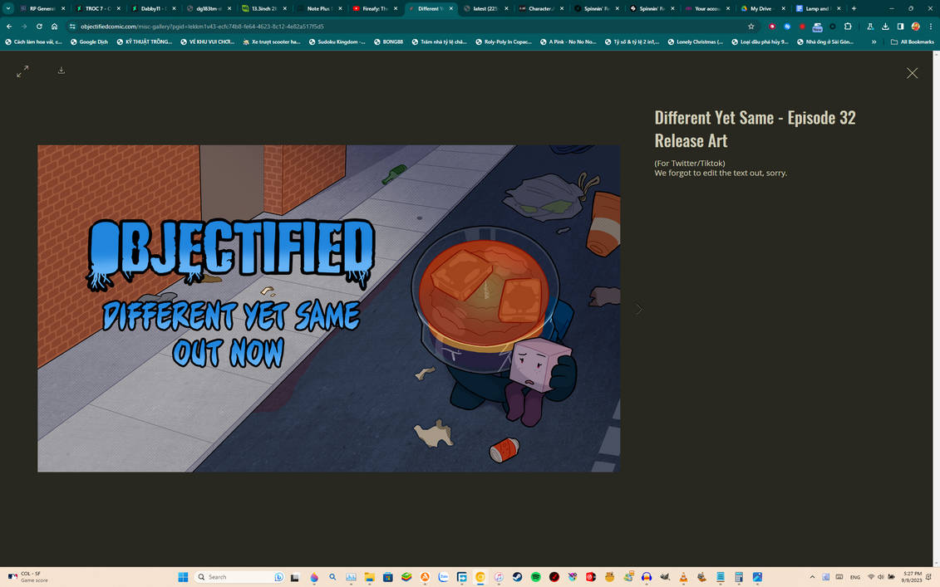Bookmark this page with the star
This screenshot has width=940, height=587.
coord(751,27)
